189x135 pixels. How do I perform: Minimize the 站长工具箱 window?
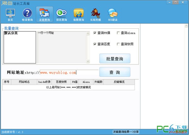click(x=169, y=2)
